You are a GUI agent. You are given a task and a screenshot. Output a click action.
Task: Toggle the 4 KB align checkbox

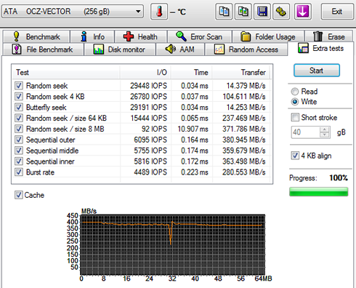click(295, 156)
